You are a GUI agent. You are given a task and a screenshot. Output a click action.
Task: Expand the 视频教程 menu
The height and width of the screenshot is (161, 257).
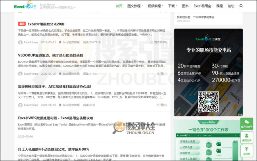coord(155,6)
